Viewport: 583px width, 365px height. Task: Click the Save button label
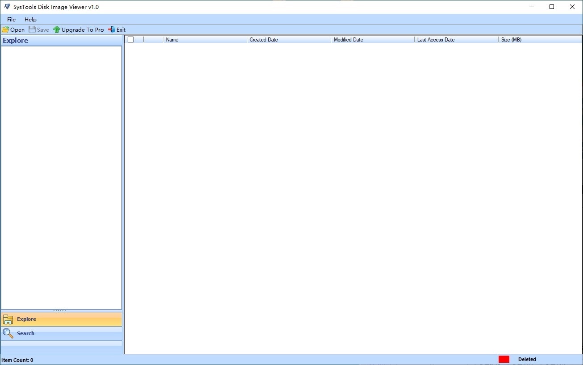43,30
